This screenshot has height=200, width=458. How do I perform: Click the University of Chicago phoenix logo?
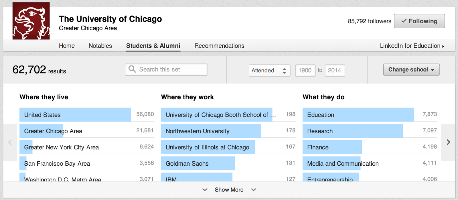[31, 21]
